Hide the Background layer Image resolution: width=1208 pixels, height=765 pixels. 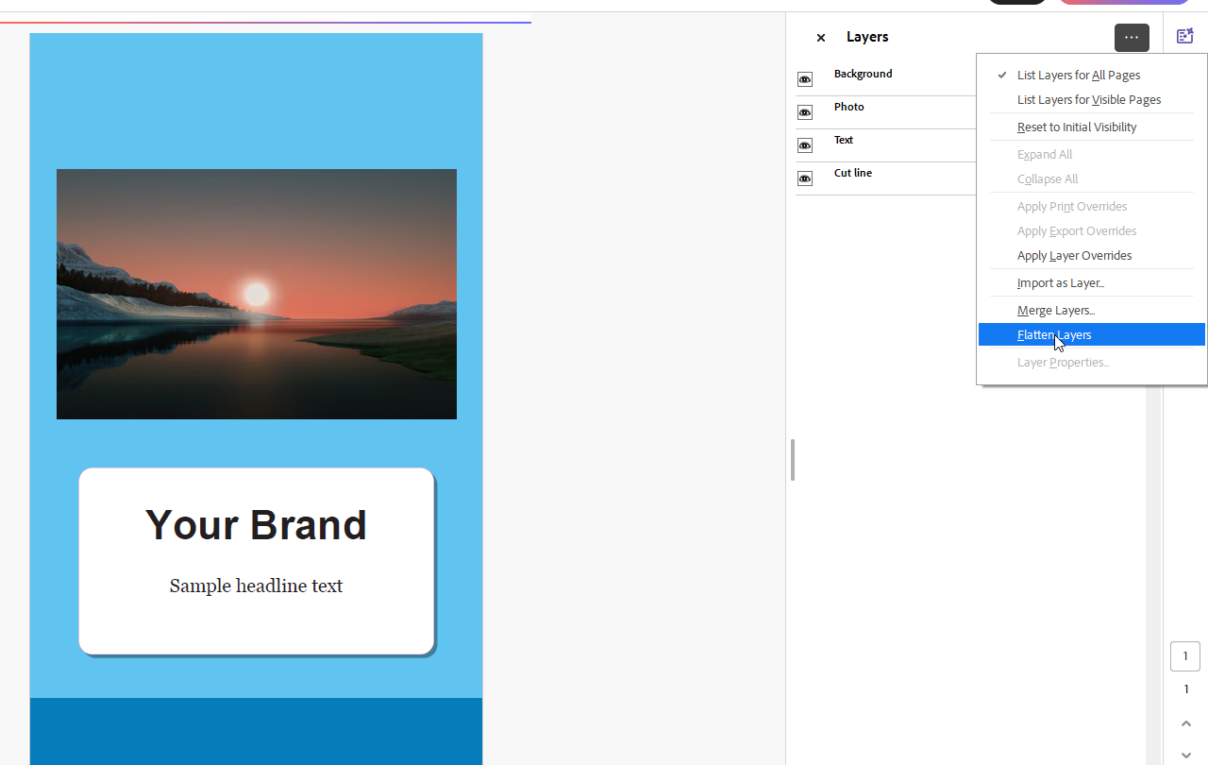click(x=805, y=79)
